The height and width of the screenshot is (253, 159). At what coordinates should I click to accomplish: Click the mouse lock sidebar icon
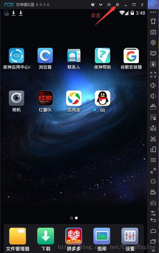pos(153,64)
